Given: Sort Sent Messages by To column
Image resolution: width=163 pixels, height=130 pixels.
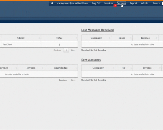Looking at the screenshot, I should click(124, 68).
